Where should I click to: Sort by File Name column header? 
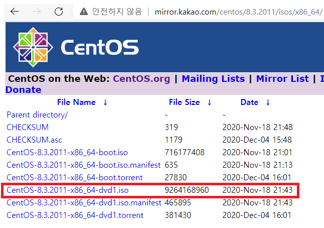(76, 102)
